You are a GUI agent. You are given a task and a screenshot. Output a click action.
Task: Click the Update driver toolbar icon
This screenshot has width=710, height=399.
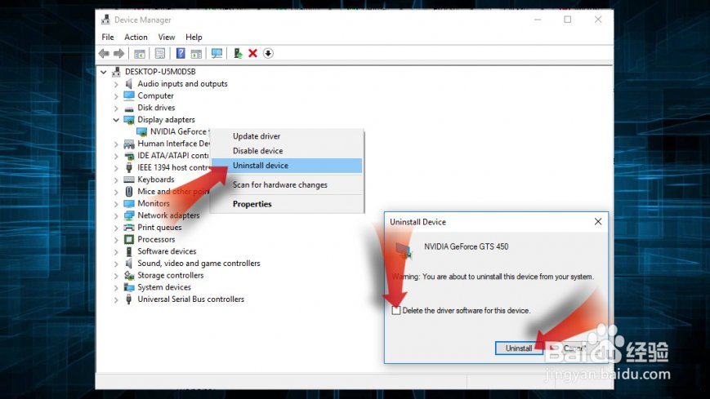point(238,53)
